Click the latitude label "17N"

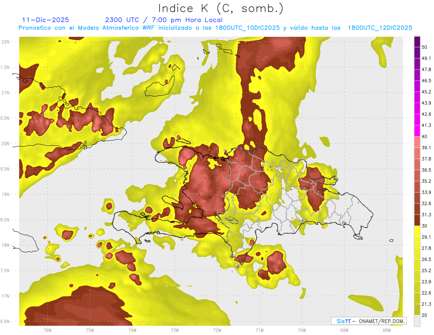coord(6,296)
